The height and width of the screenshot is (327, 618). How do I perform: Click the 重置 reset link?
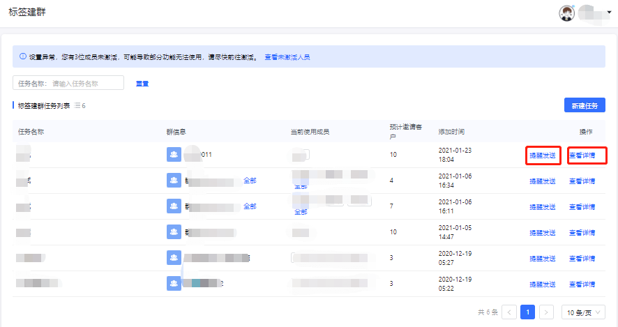coord(142,84)
